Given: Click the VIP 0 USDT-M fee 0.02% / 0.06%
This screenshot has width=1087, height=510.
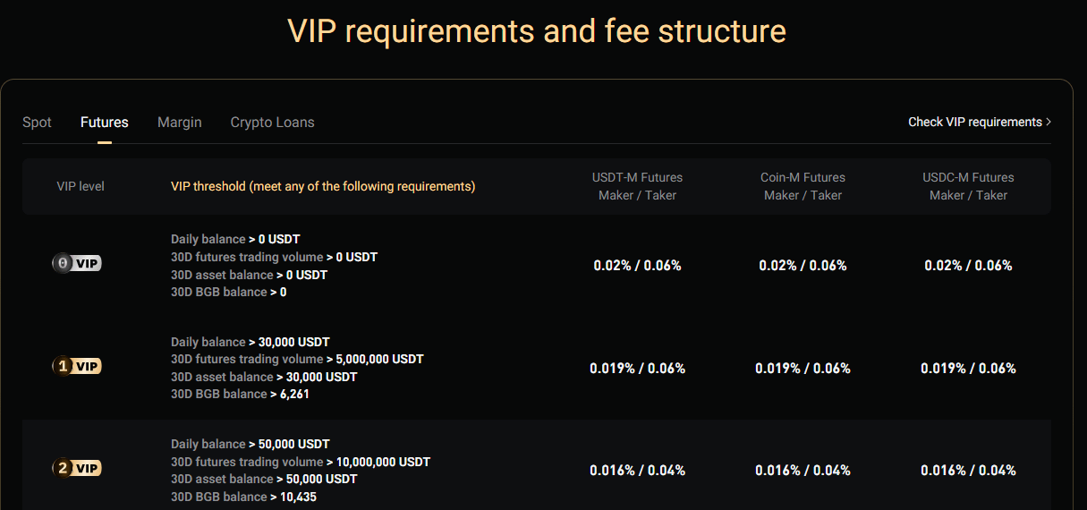Looking at the screenshot, I should coord(637,266).
